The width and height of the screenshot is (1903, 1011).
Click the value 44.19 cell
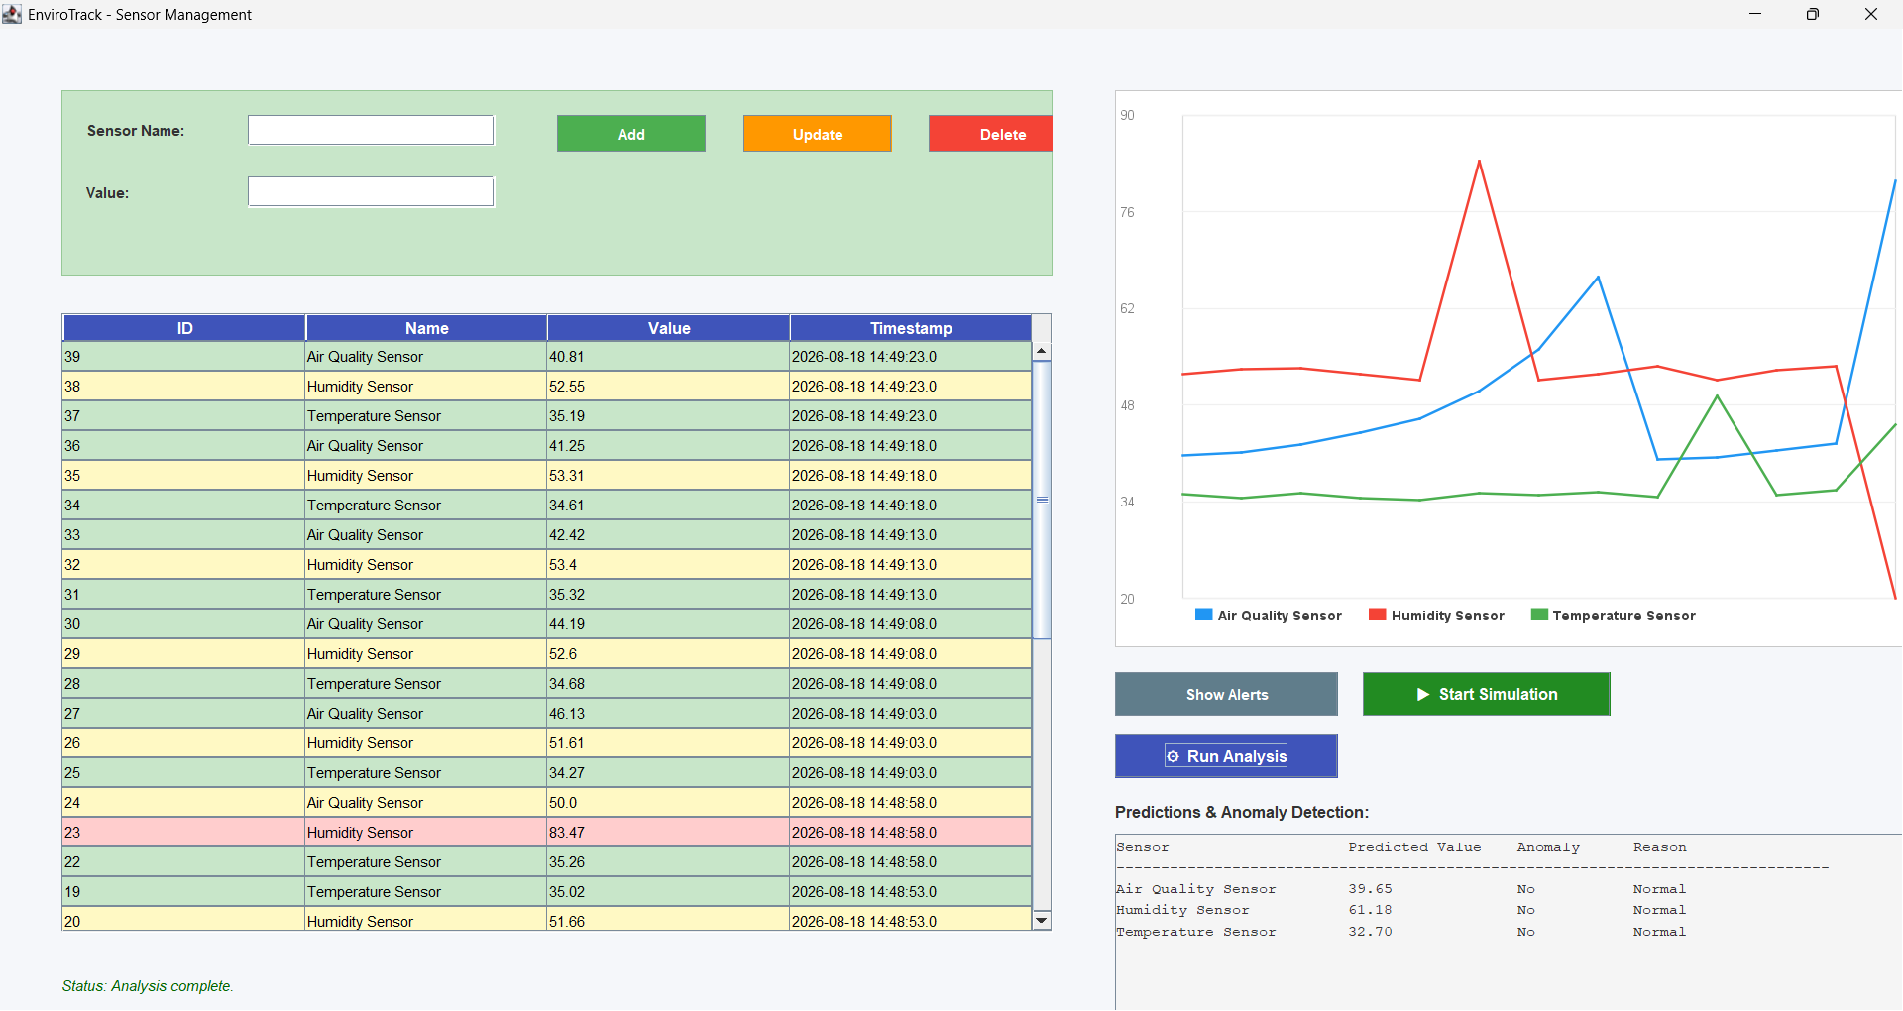click(x=668, y=624)
